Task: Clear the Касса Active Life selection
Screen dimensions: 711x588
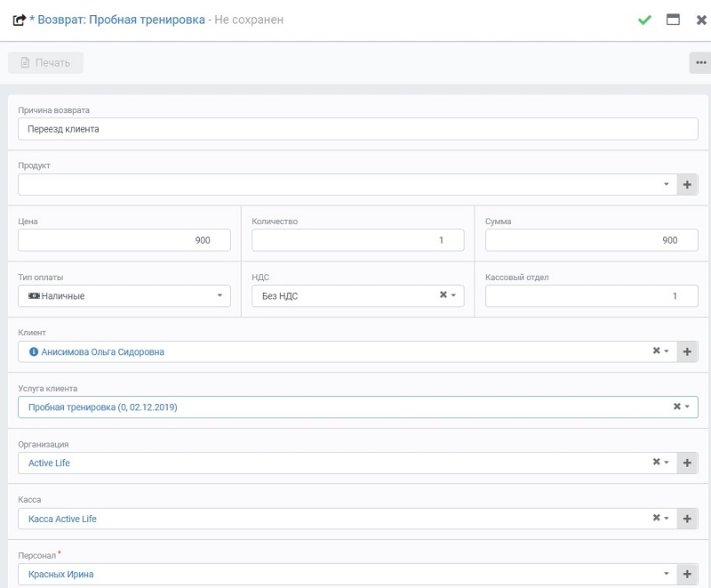Action: (656, 518)
